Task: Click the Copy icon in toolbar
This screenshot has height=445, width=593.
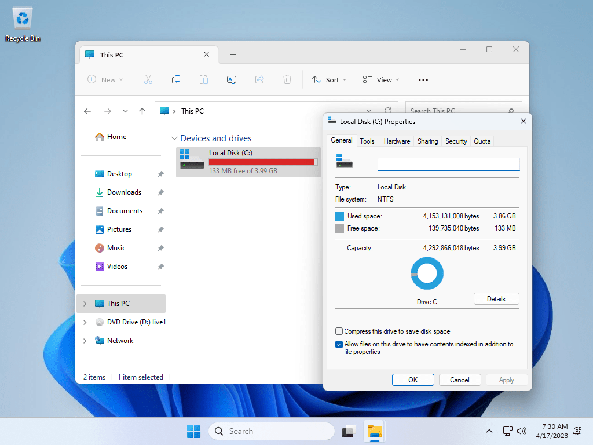Action: (x=176, y=79)
